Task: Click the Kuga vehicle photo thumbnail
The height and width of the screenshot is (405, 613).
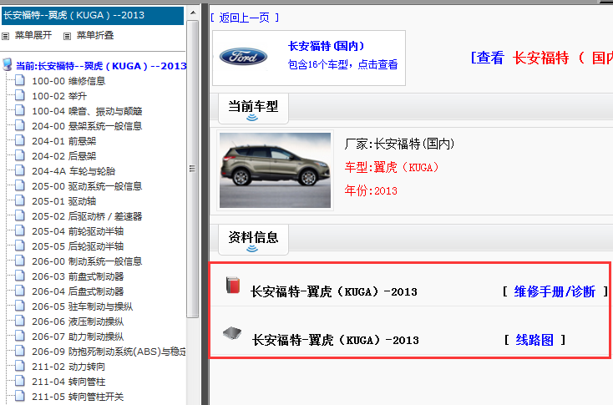Action: click(x=276, y=170)
